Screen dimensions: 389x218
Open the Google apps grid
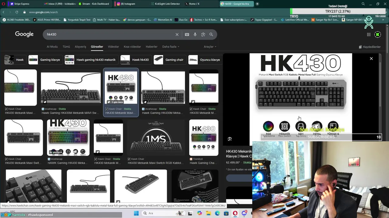click(369, 35)
